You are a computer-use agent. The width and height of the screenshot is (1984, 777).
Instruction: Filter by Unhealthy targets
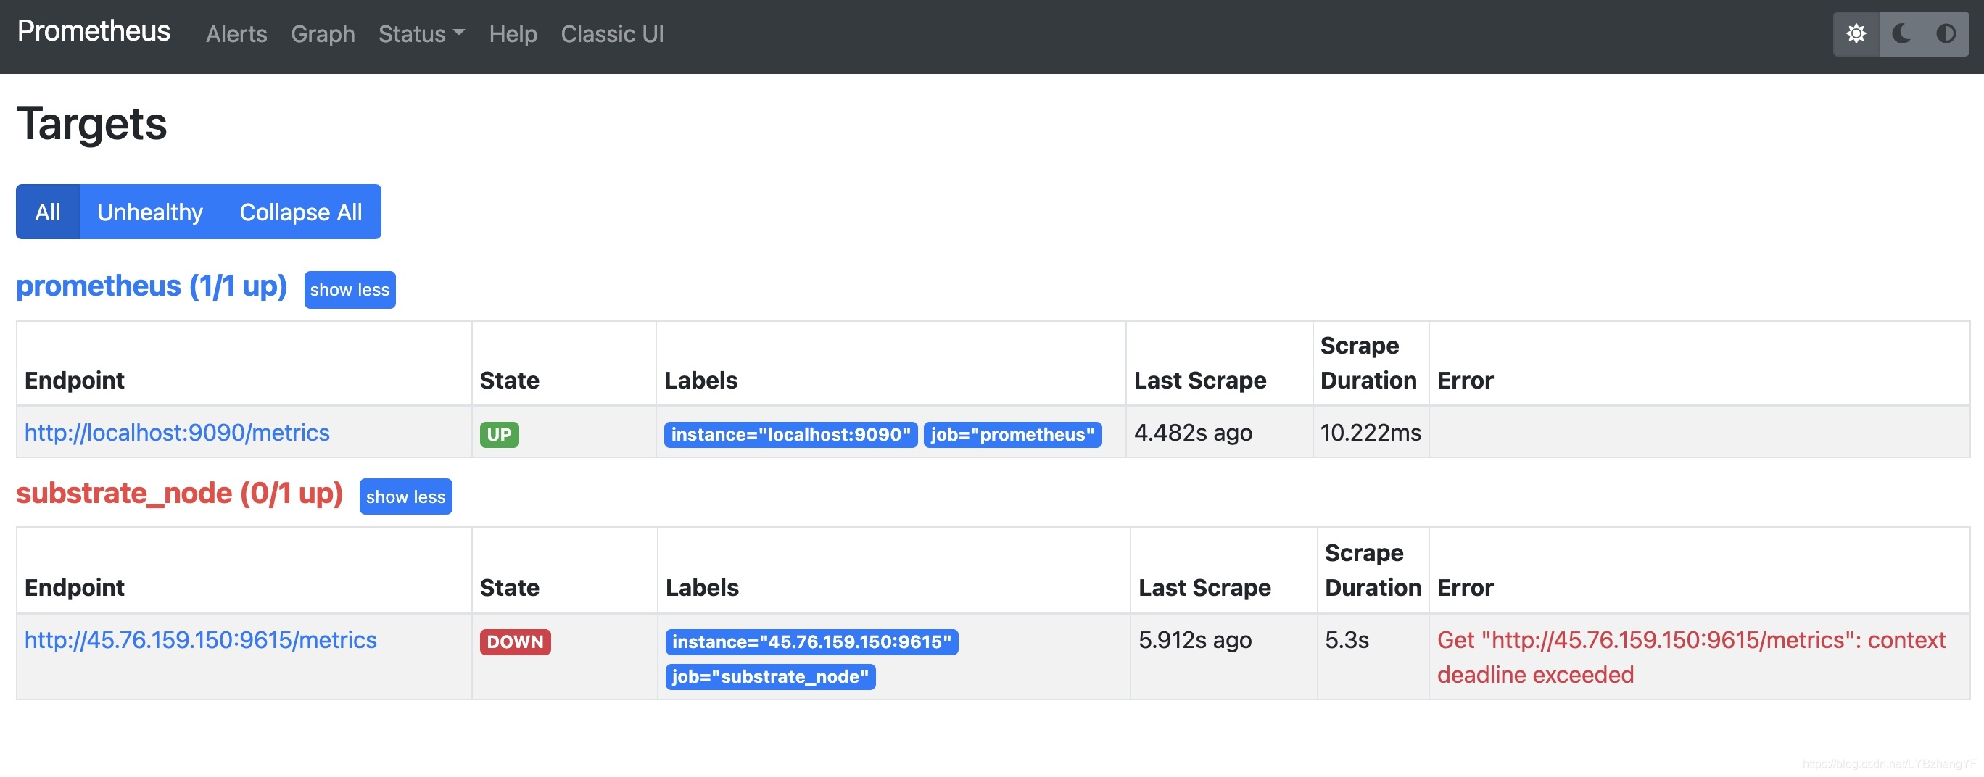click(x=150, y=212)
